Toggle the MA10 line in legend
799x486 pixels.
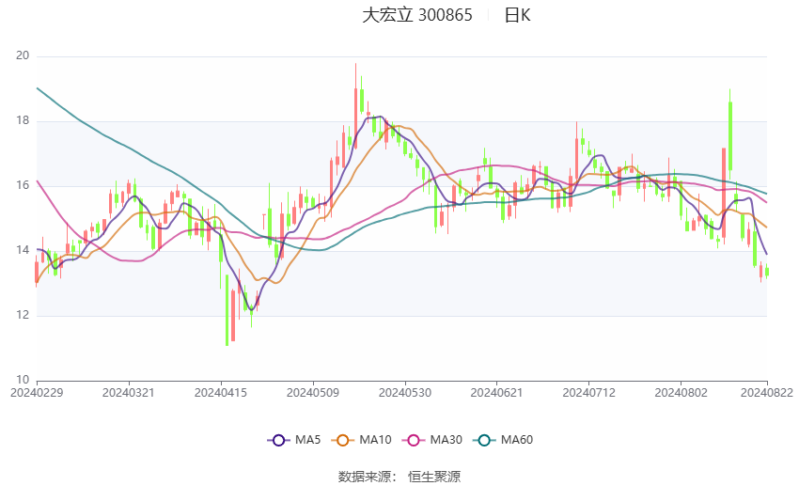[x=361, y=440]
